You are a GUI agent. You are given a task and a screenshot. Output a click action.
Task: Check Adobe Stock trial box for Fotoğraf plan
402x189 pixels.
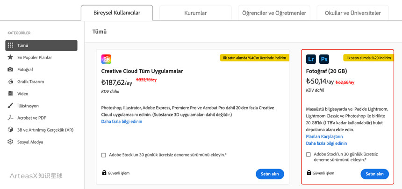tap(309, 155)
